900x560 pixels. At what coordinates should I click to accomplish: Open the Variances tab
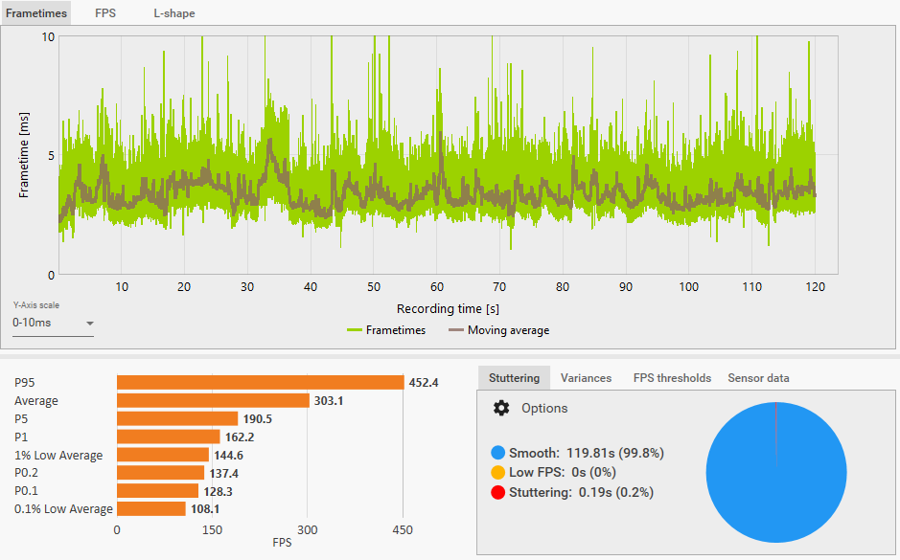[586, 378]
